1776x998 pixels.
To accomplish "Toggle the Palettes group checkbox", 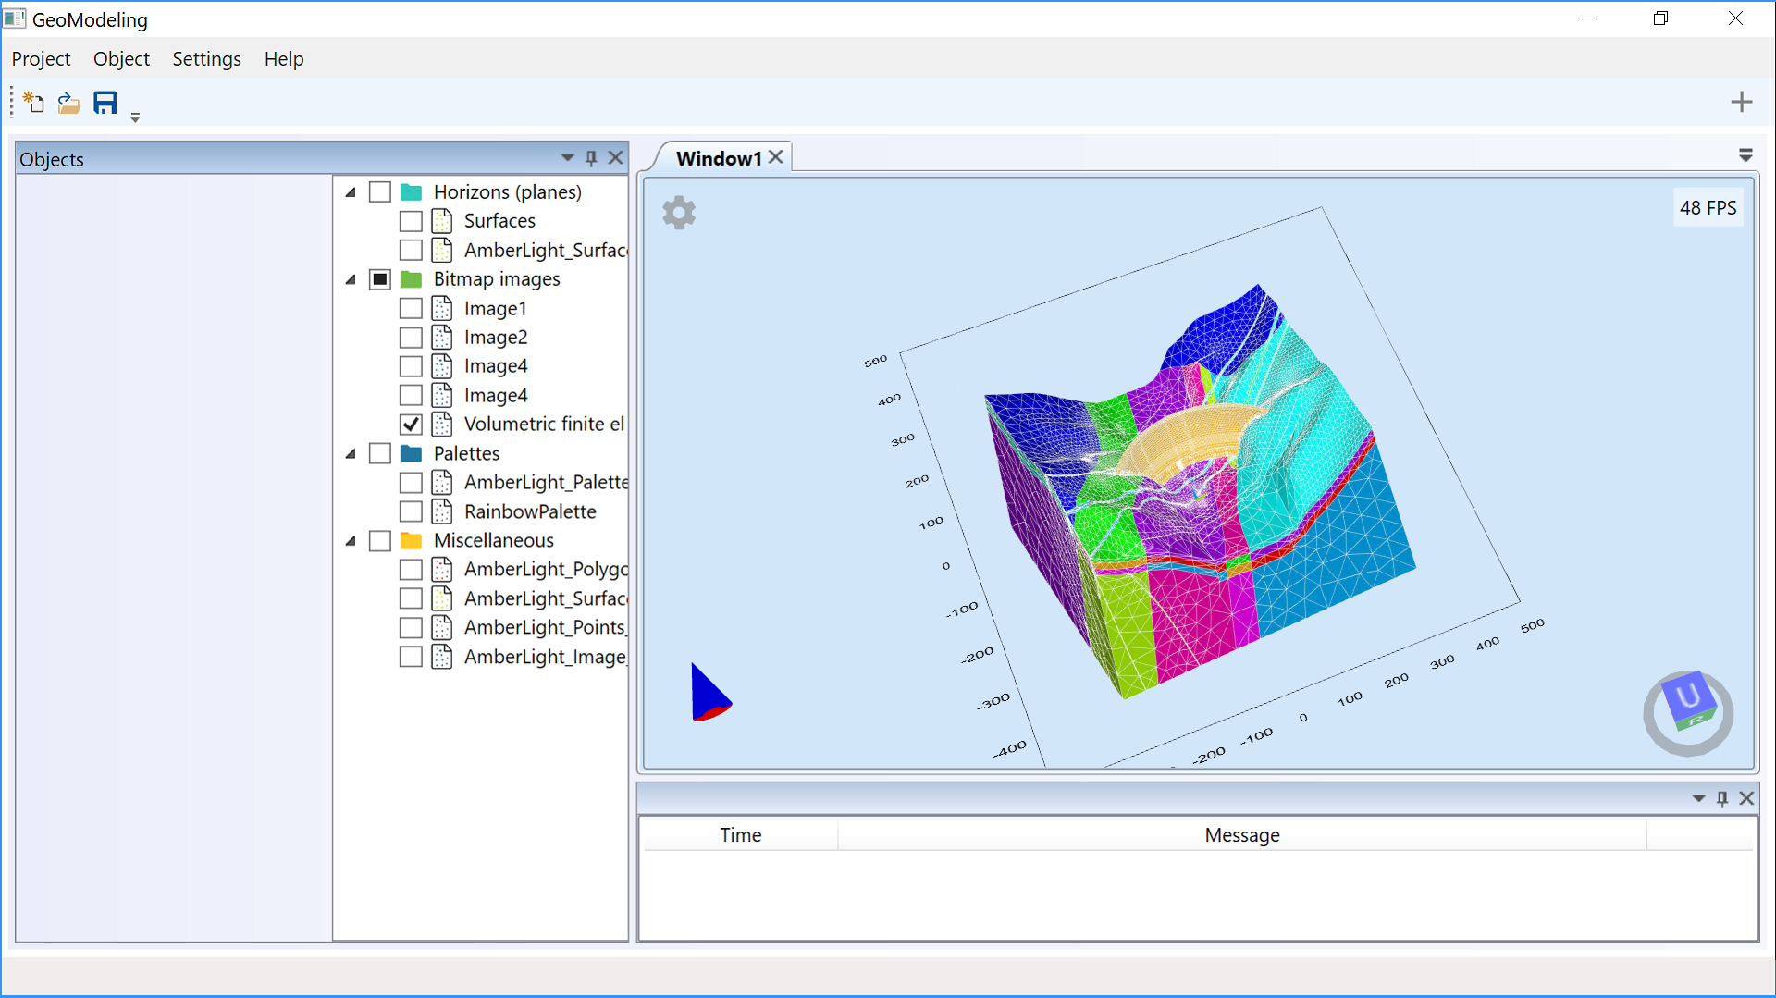I will (380, 453).
